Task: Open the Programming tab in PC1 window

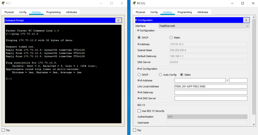Action: point(53,12)
